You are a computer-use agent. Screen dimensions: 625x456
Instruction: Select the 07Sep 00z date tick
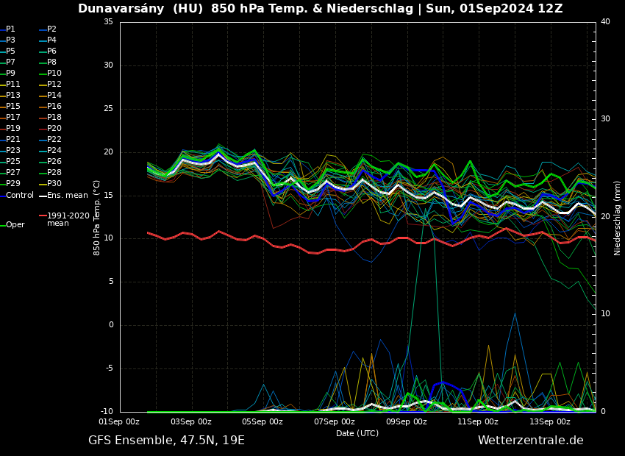pyautogui.click(x=335, y=422)
